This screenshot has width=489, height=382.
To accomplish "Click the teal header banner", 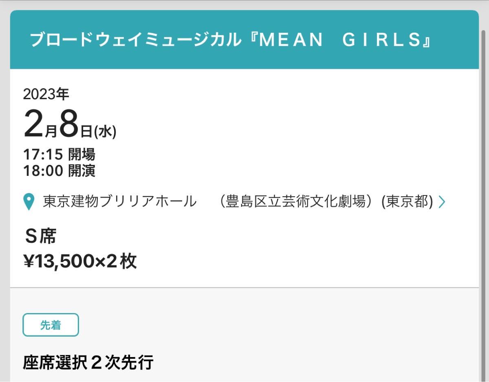I will pos(244,40).
